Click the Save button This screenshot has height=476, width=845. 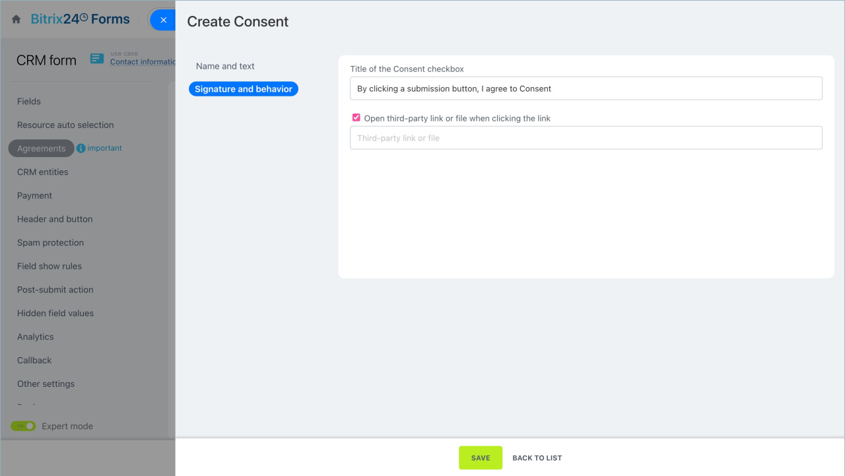[x=480, y=458]
